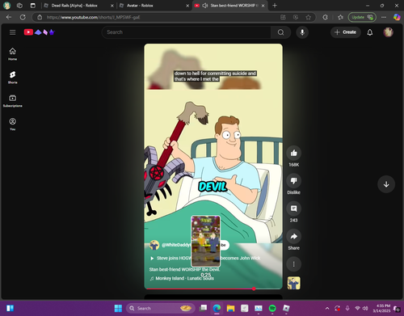This screenshot has width=404, height=316.
Task: Go to next short with down arrow
Action: click(x=386, y=184)
